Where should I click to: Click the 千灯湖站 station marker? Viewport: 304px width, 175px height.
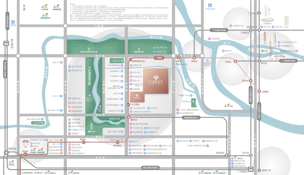[129, 104]
